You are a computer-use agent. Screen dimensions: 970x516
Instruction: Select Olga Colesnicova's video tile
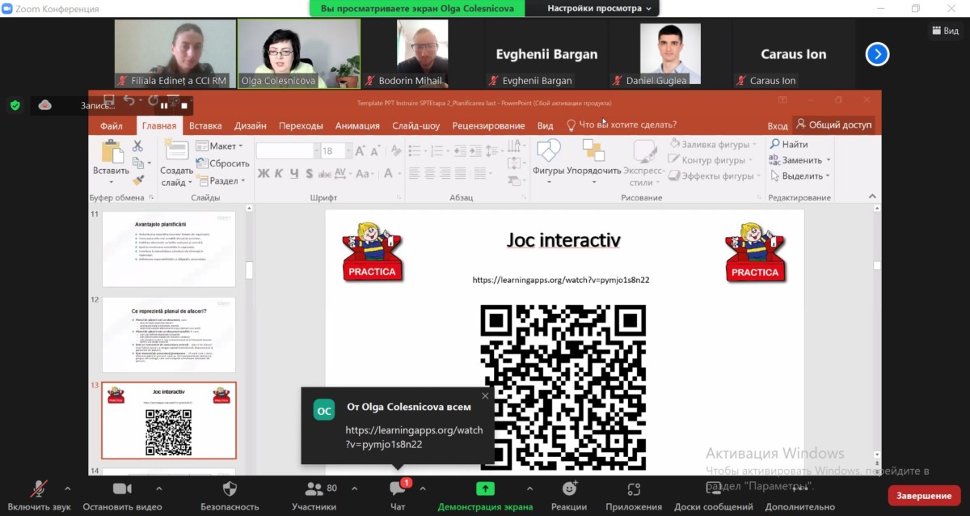tap(299, 54)
